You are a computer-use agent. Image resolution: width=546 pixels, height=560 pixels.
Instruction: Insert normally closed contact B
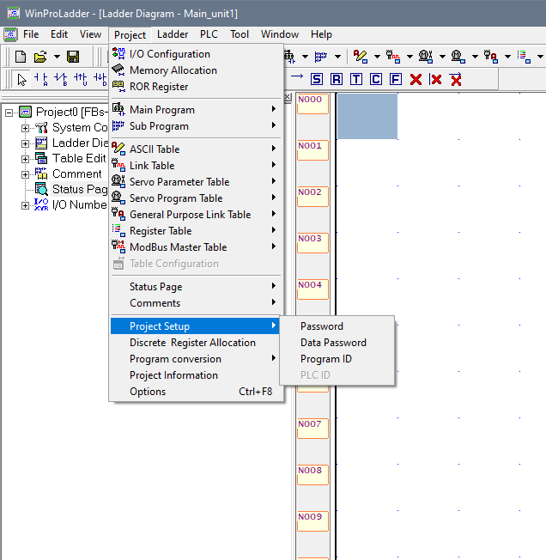[x=61, y=79]
